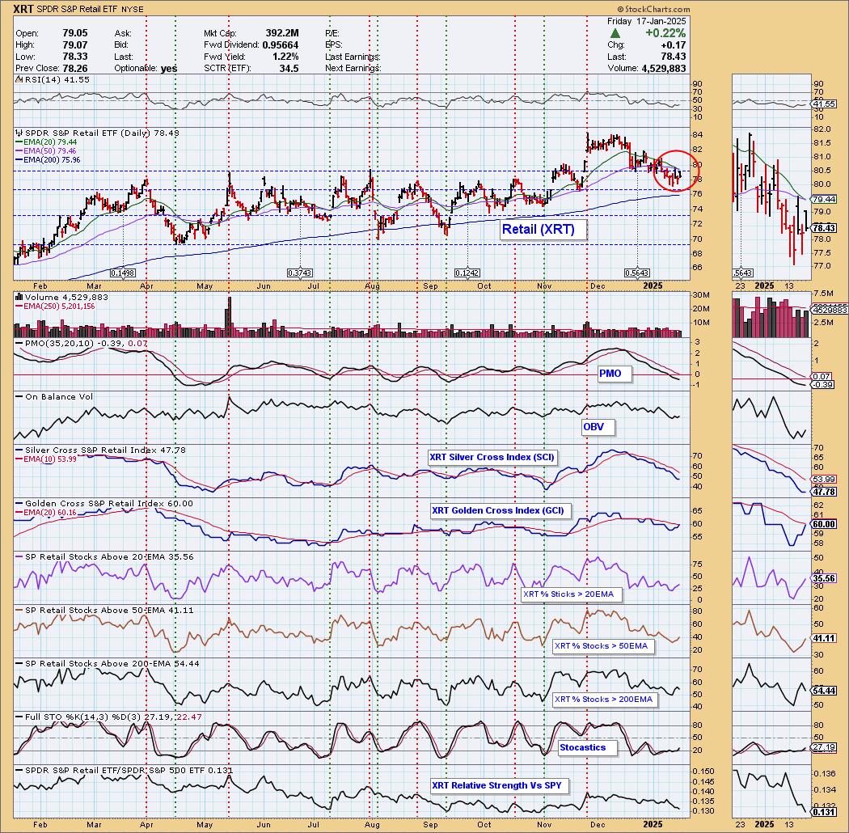Click the SCTR (ETF) value 34.5
Image resolution: width=849 pixels, height=833 pixels.
point(289,68)
